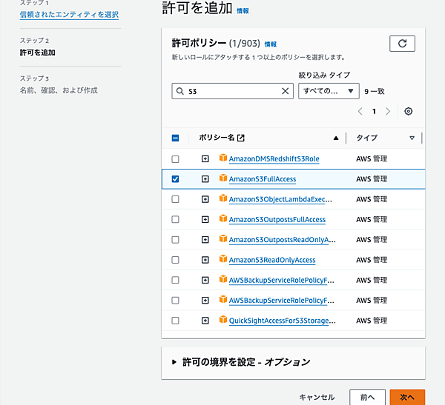Open the table preferences gear icon
This screenshot has width=445, height=405.
pos(408,111)
